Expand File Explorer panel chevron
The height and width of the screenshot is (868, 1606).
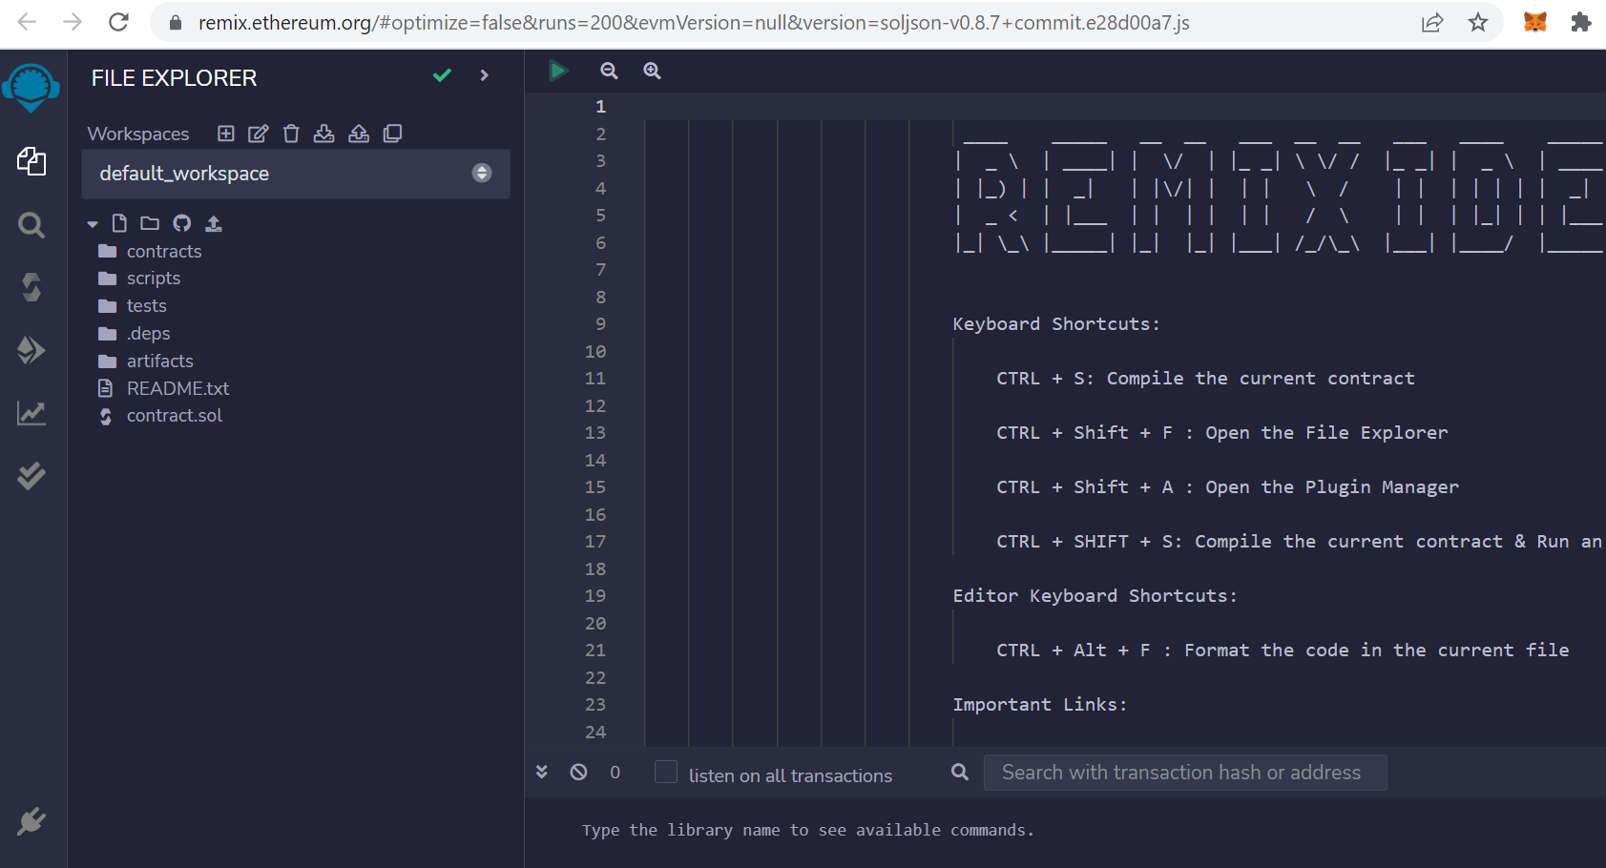click(x=485, y=75)
